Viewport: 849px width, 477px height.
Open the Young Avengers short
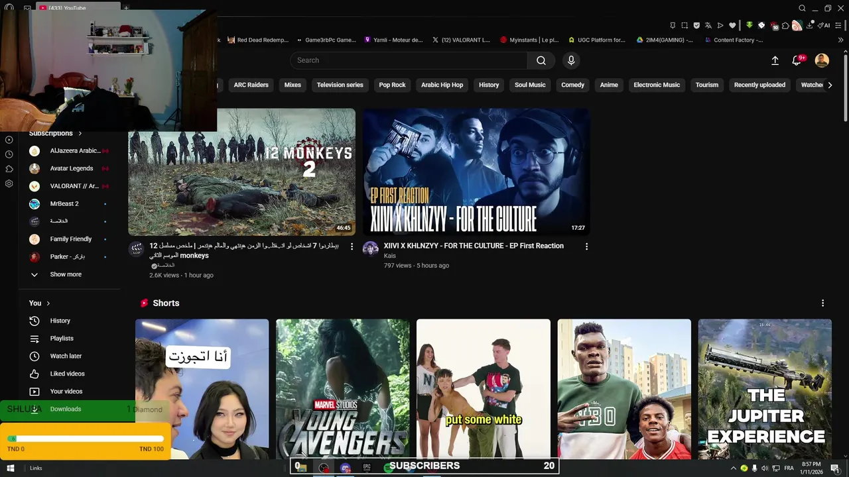tap(343, 389)
